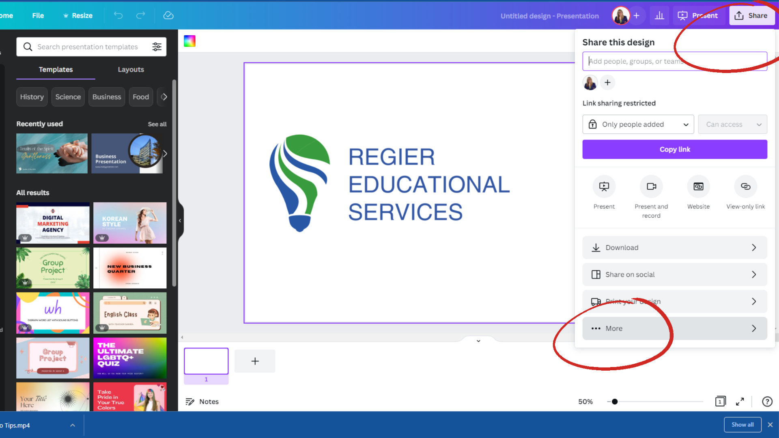Open the Only people added dropdown
The image size is (779, 438).
pos(638,125)
